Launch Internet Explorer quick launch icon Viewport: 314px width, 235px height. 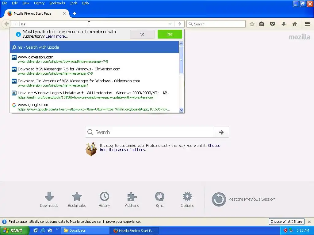coord(43,230)
